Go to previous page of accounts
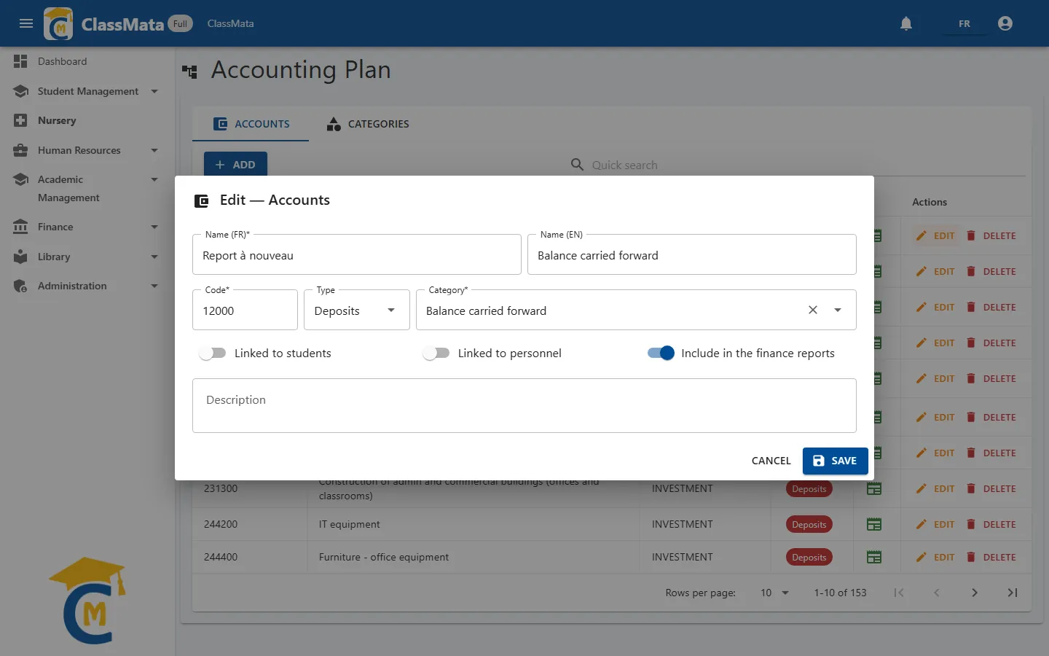 pyautogui.click(x=937, y=593)
